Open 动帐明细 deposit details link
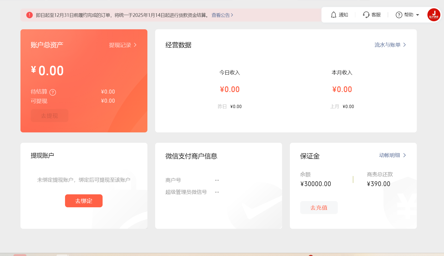 [390, 155]
